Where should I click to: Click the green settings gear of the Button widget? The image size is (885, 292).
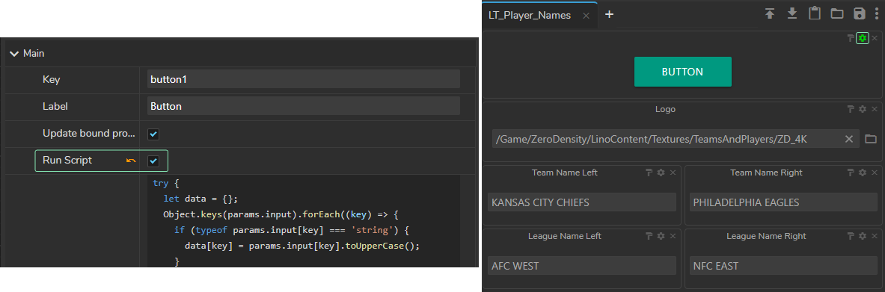pos(863,38)
